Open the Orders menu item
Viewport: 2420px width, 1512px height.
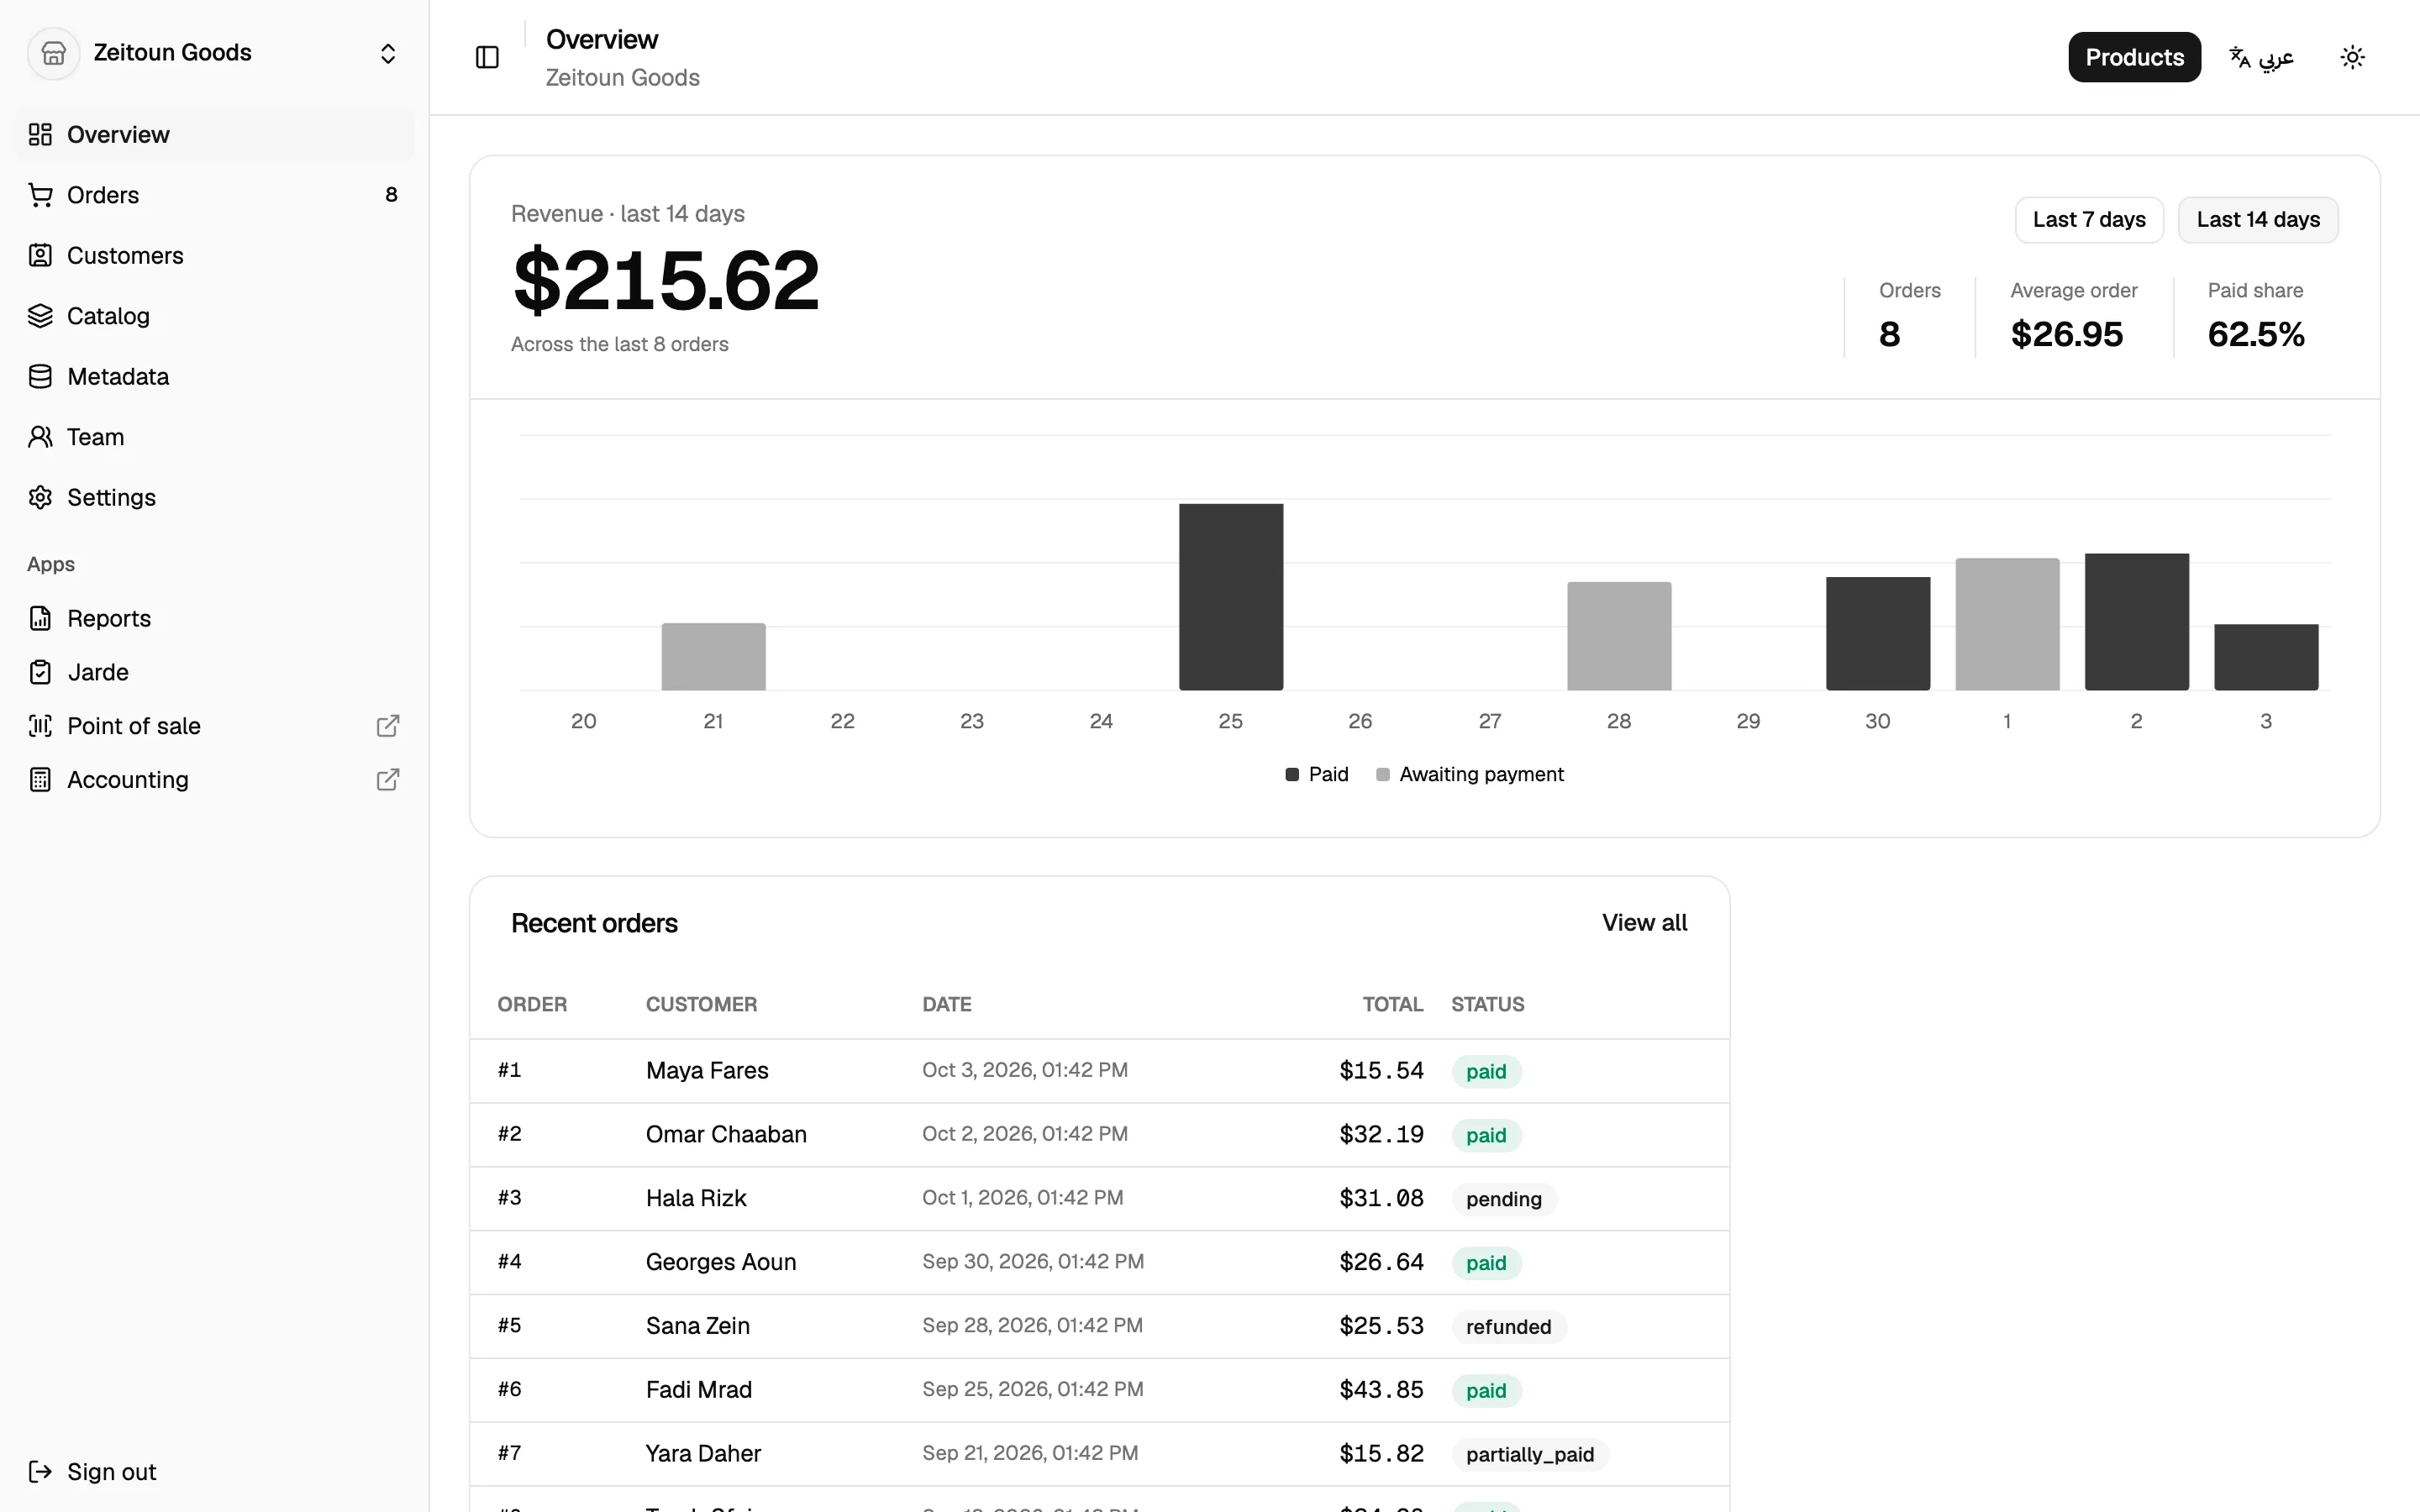point(214,195)
